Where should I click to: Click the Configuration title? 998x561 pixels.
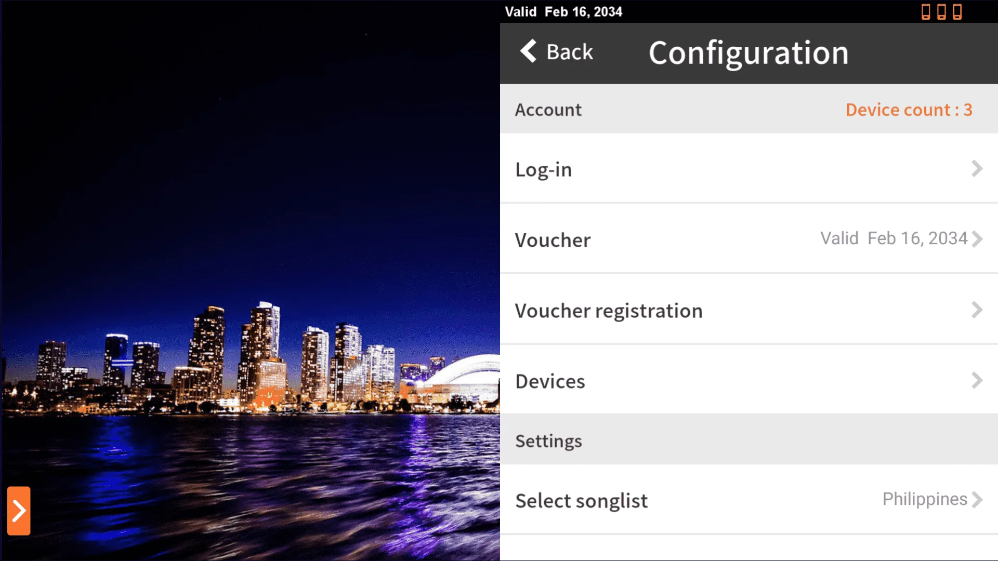(748, 53)
